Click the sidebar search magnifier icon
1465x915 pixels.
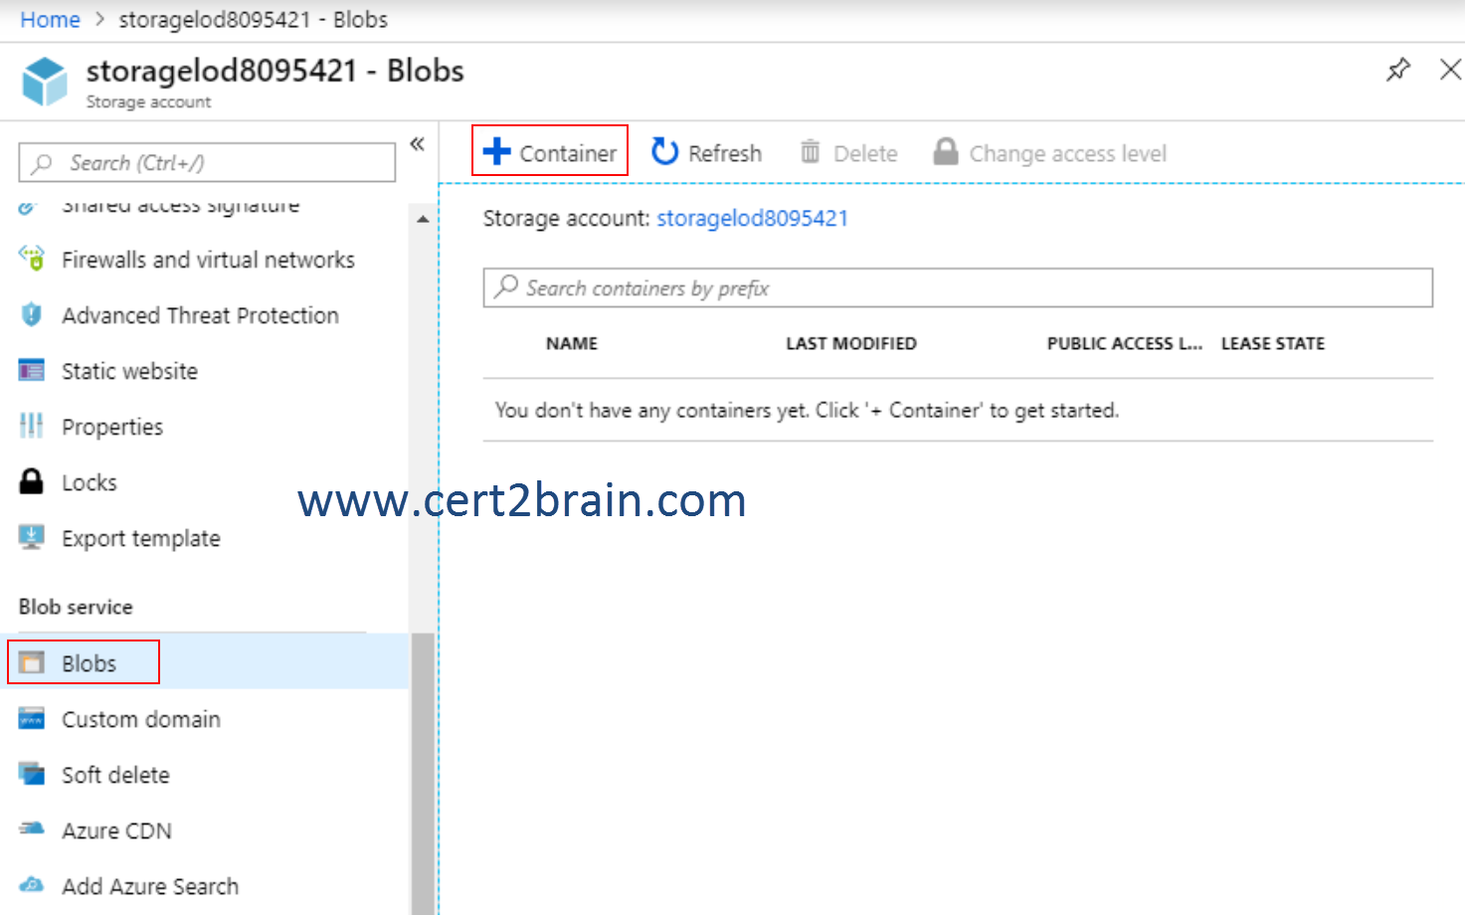42,163
